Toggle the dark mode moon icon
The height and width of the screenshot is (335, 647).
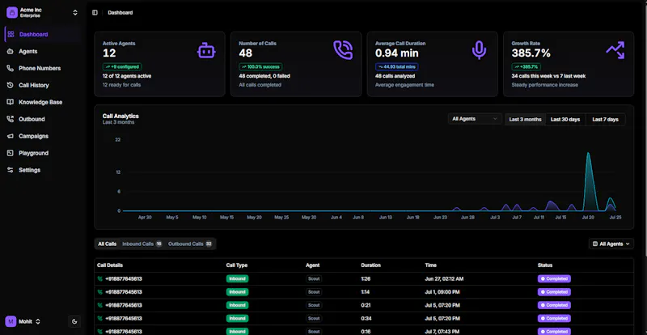tap(74, 321)
